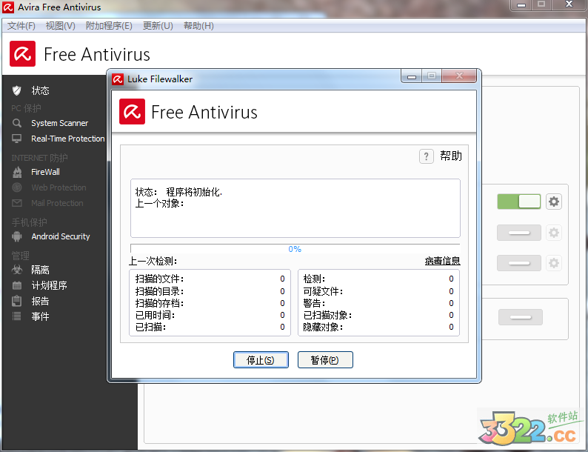Image resolution: width=588 pixels, height=452 pixels.
Task: Open the 附加程序(E) menu
Action: (x=109, y=26)
